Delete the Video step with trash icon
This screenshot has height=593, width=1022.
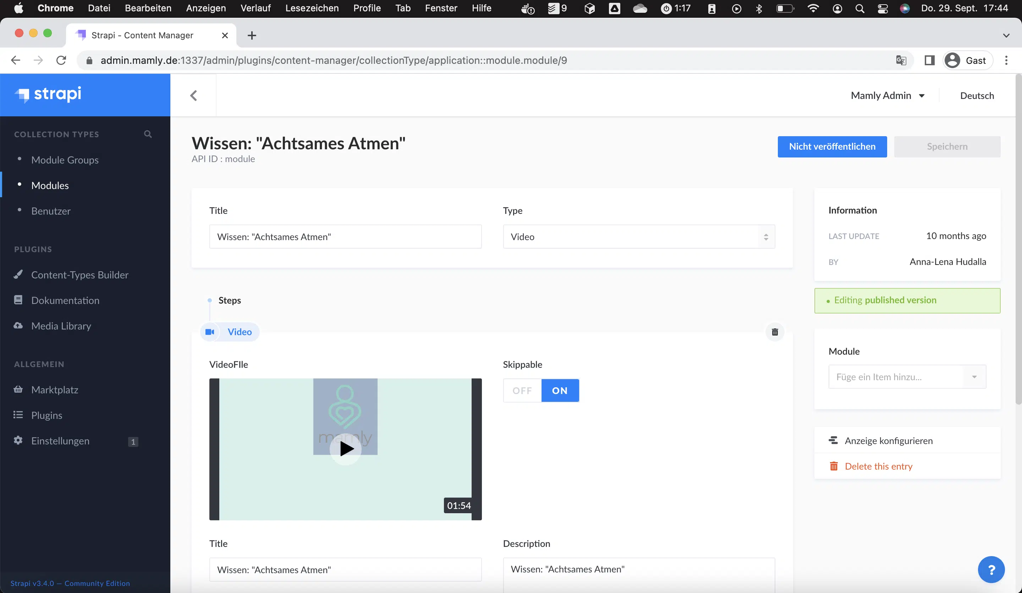[775, 332]
